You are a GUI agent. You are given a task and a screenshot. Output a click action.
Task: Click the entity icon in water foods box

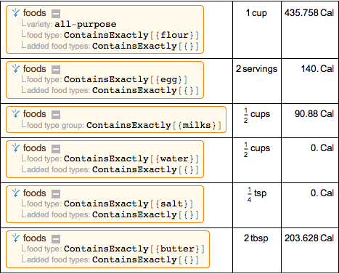pyautogui.click(x=15, y=148)
